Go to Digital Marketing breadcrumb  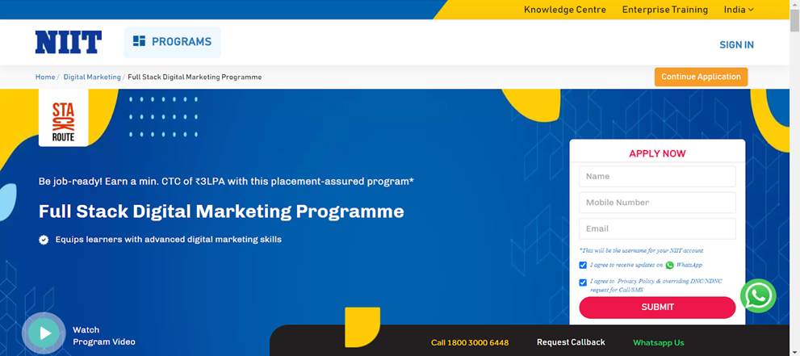[x=92, y=77]
